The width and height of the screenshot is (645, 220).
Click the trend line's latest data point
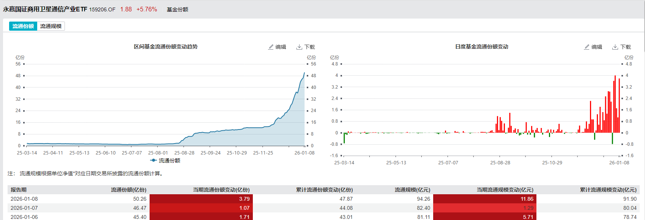coord(304,73)
